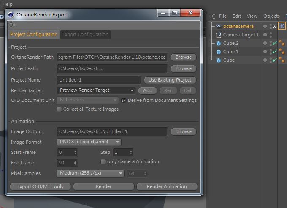Browse for the Project Path
The width and height of the screenshot is (287, 208).
pyautogui.click(x=184, y=68)
